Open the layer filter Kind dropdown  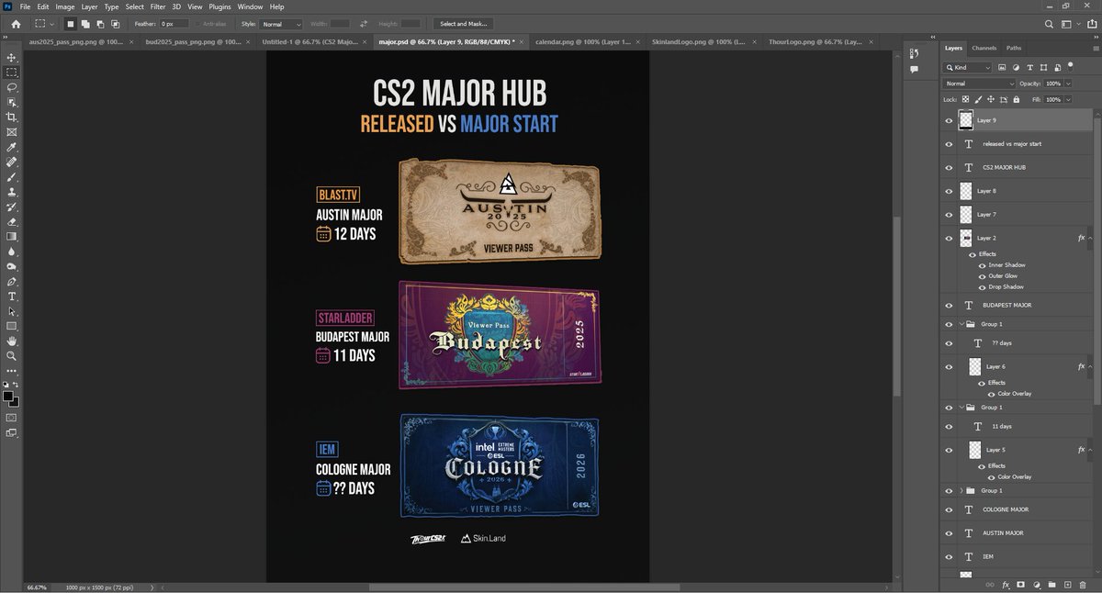[968, 67]
